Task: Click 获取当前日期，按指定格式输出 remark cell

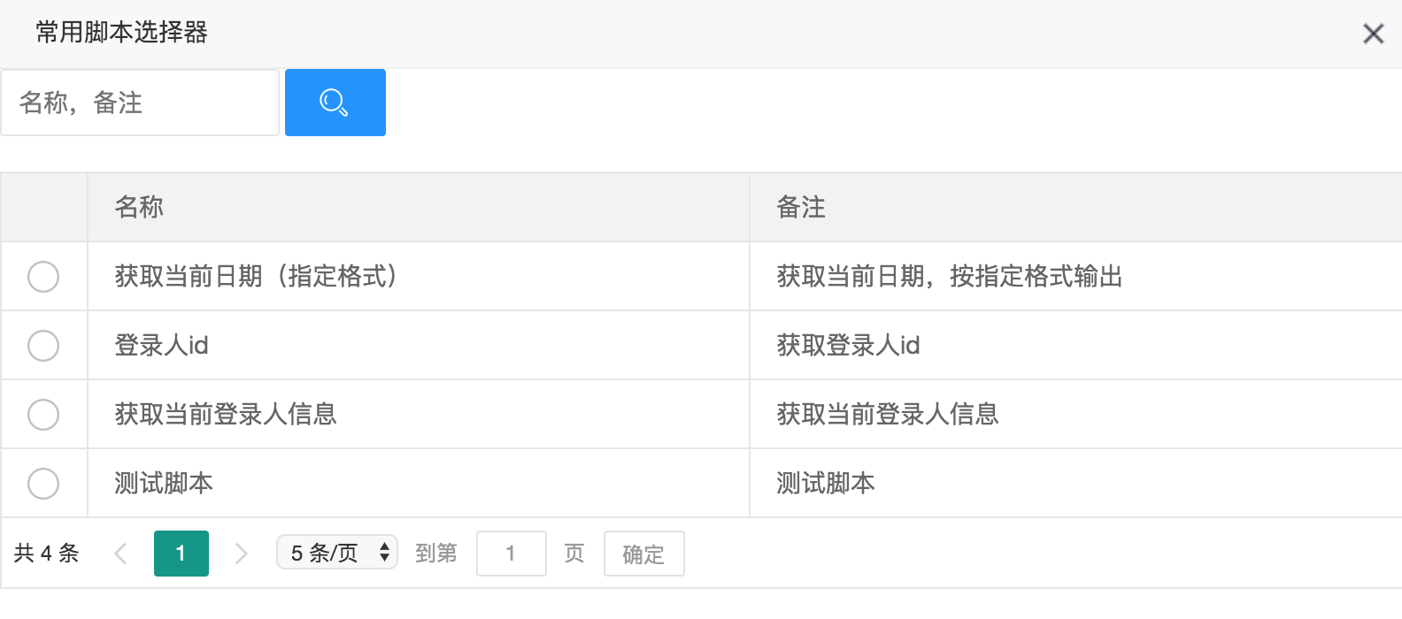Action: [x=949, y=277]
